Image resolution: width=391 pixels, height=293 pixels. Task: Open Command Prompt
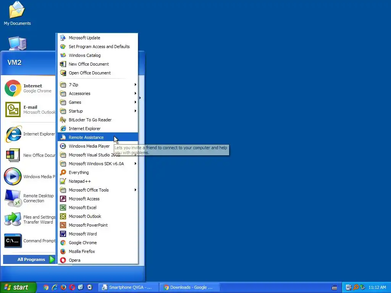click(x=29, y=241)
